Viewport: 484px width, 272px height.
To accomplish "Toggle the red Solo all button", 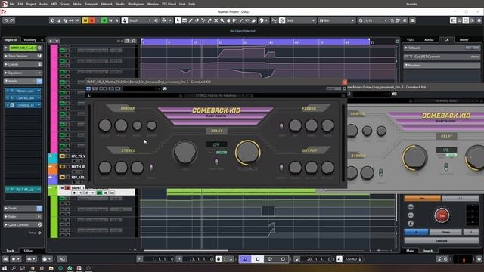I will click(x=92, y=20).
